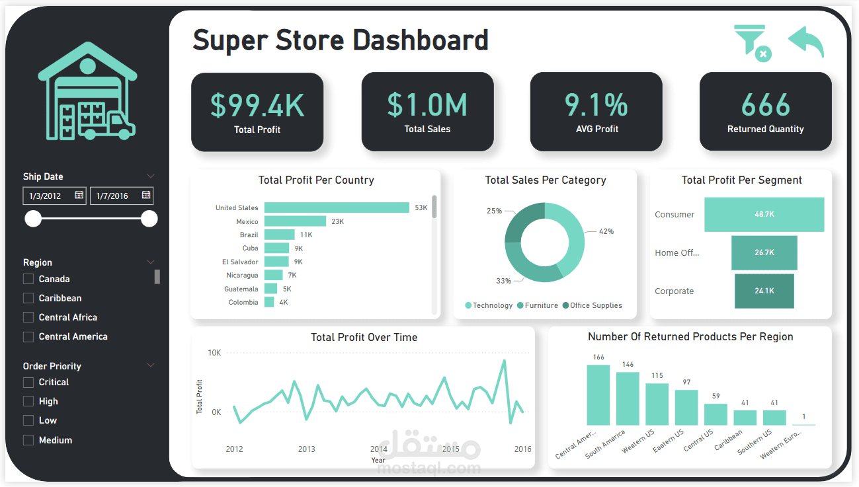Collapse the Region filter chevron
Screen dimensions: 859x487
coord(151,261)
